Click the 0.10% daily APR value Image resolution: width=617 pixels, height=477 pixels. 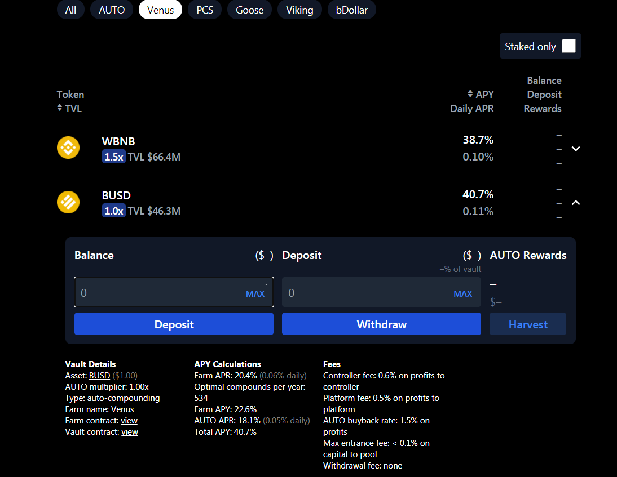tap(478, 157)
